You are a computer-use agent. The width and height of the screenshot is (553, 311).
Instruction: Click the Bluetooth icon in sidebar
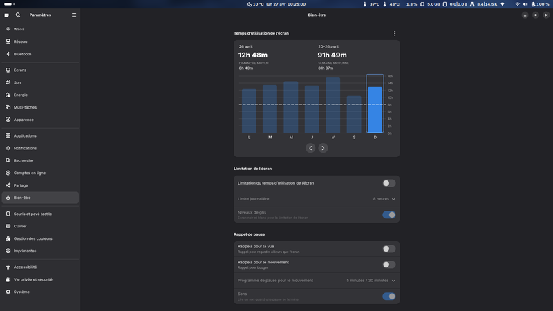click(8, 54)
